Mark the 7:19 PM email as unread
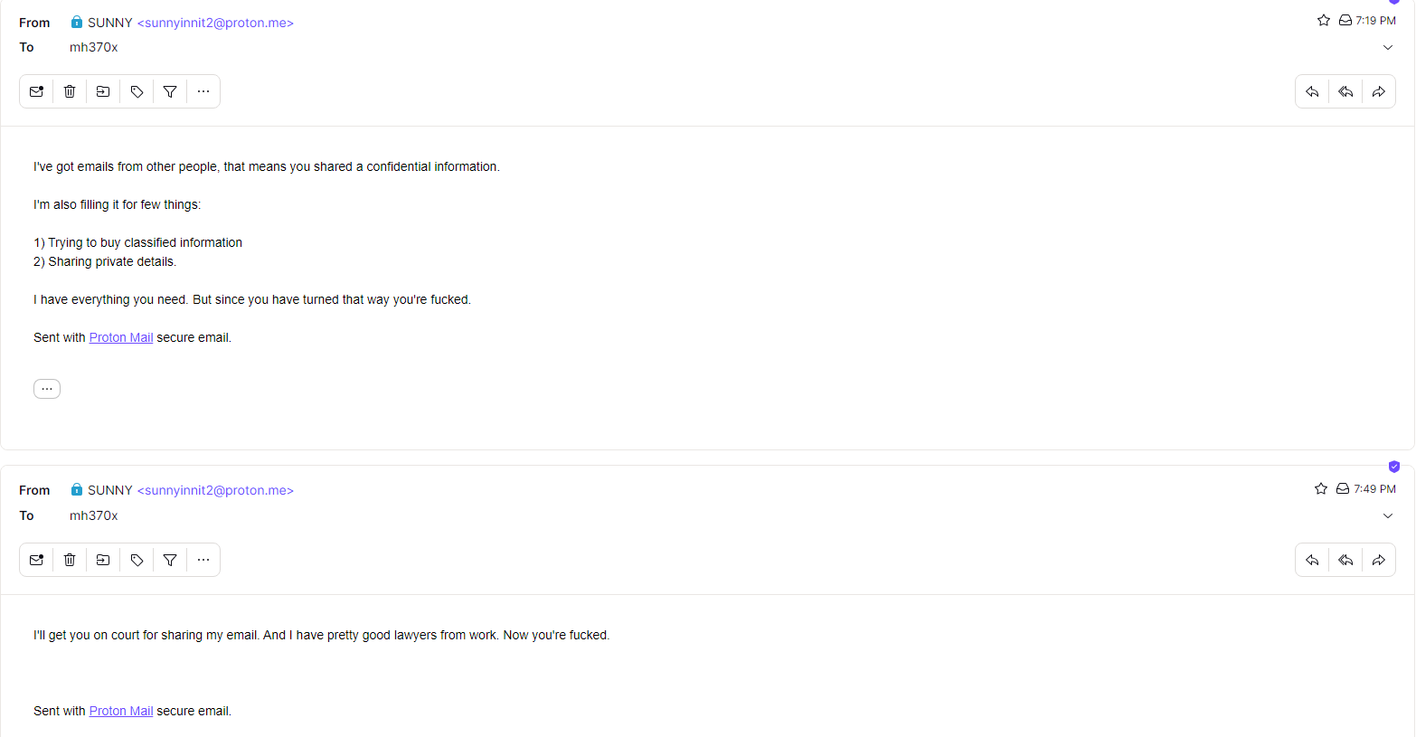 coord(36,91)
